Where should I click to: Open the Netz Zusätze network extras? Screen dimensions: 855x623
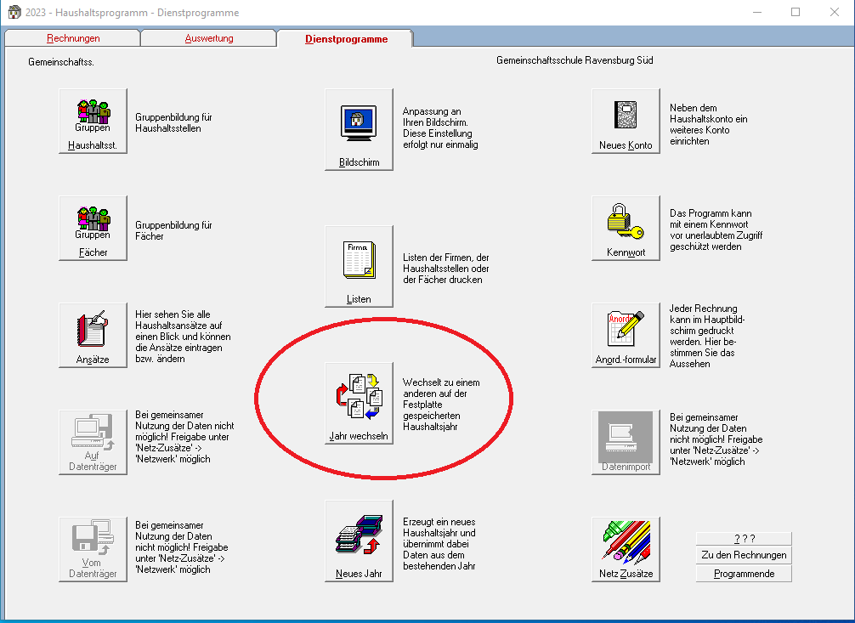pos(626,550)
